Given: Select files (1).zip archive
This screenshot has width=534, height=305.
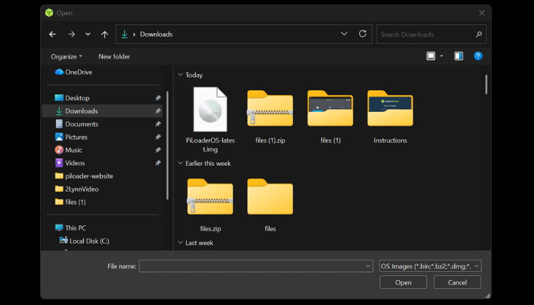Looking at the screenshot, I should coord(270,117).
